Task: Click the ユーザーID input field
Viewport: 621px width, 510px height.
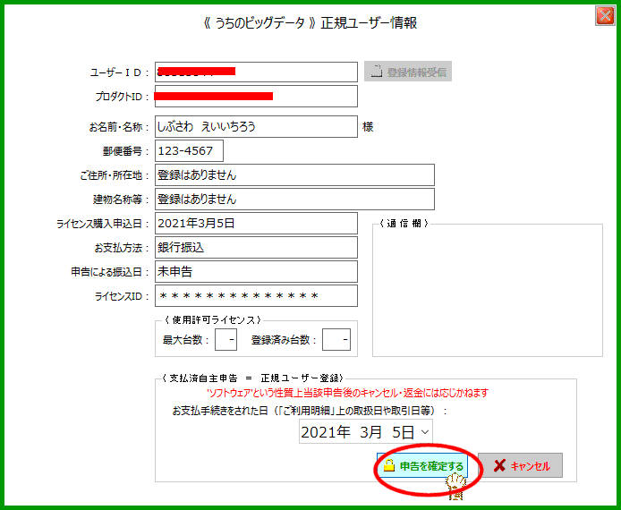Action: 256,72
